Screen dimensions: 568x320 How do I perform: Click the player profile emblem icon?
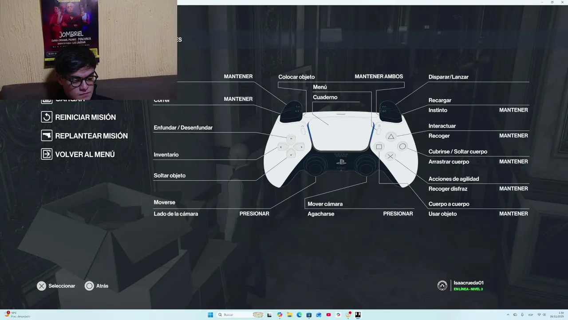click(x=442, y=286)
